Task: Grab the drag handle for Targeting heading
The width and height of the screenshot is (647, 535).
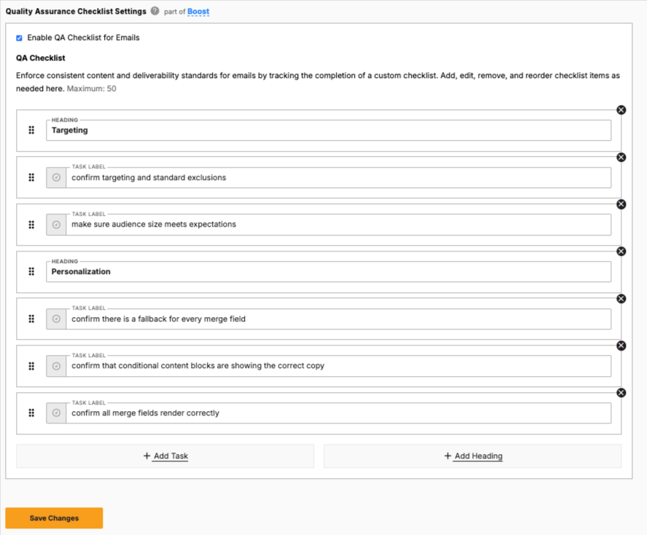Action: click(31, 130)
